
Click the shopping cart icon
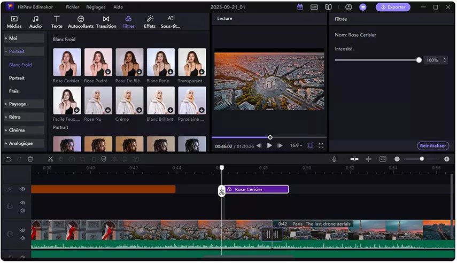pos(363,7)
